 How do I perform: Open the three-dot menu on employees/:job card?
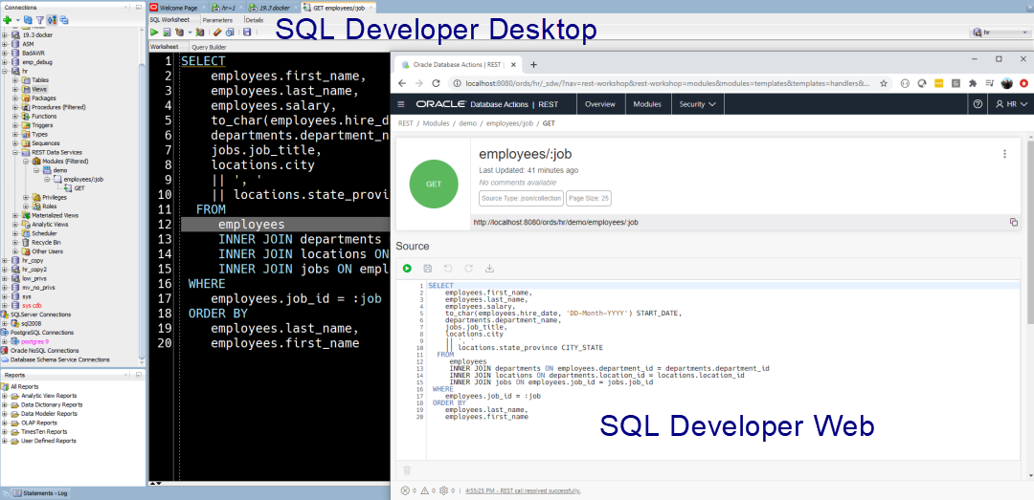coord(1004,154)
